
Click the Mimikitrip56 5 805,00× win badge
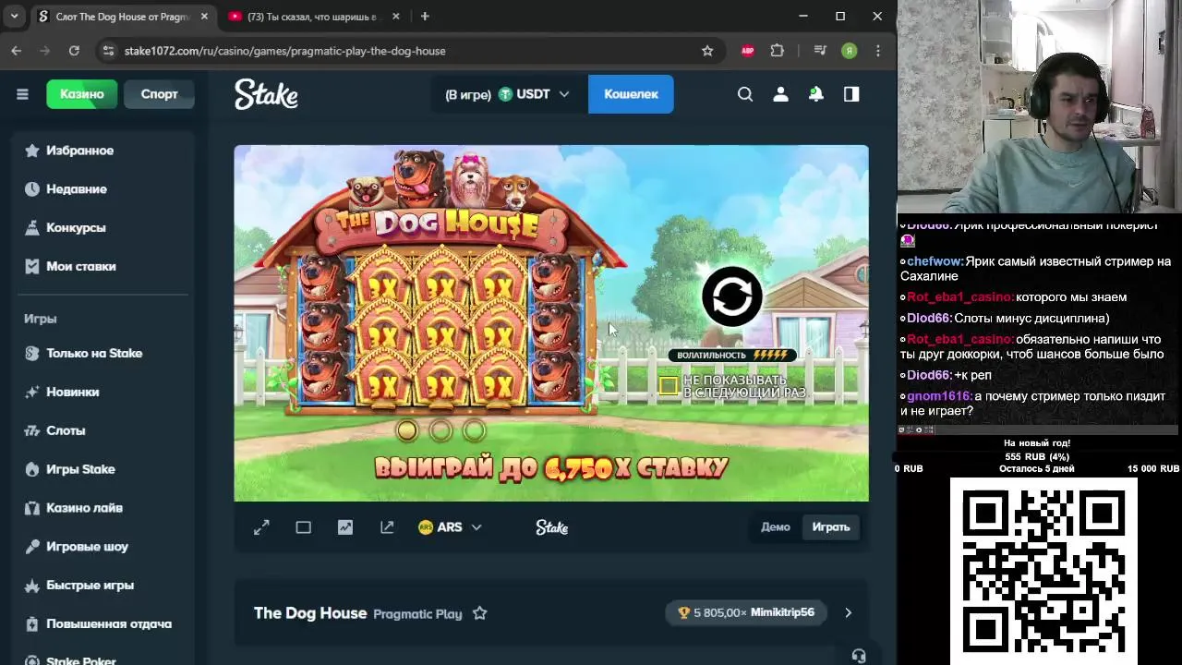[746, 612]
